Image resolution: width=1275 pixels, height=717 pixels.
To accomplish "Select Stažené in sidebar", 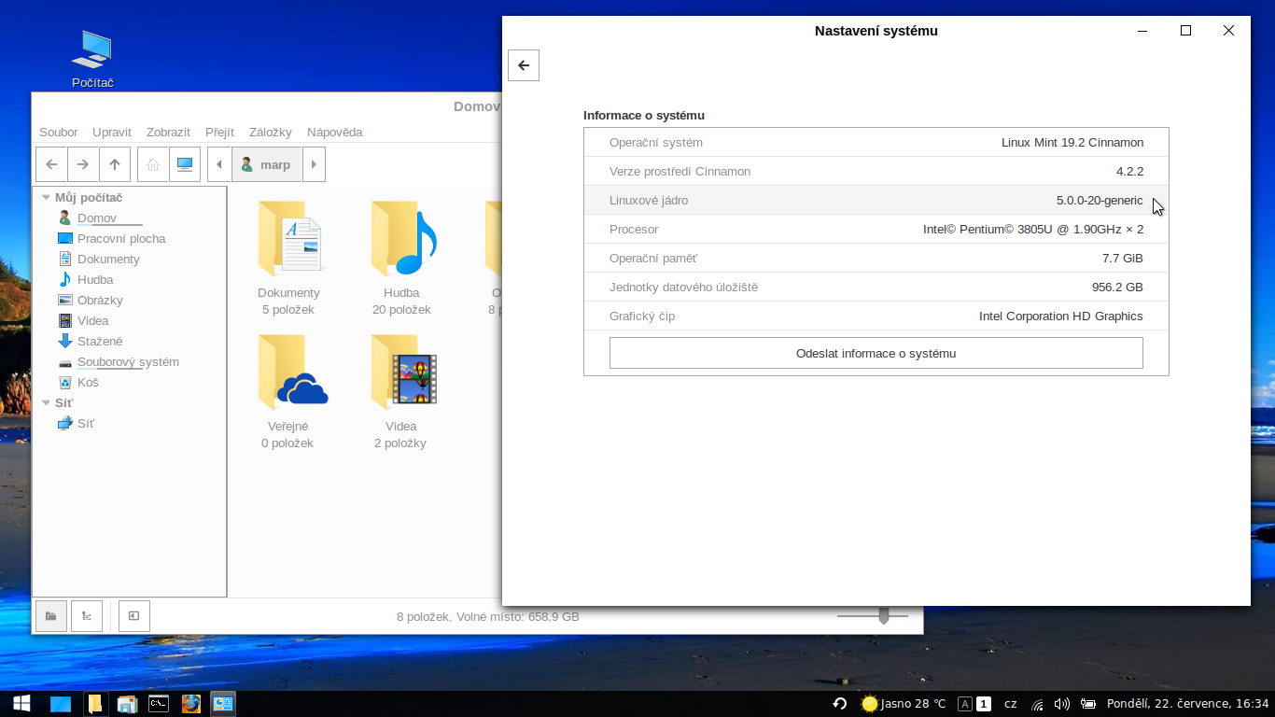I will coord(100,342).
